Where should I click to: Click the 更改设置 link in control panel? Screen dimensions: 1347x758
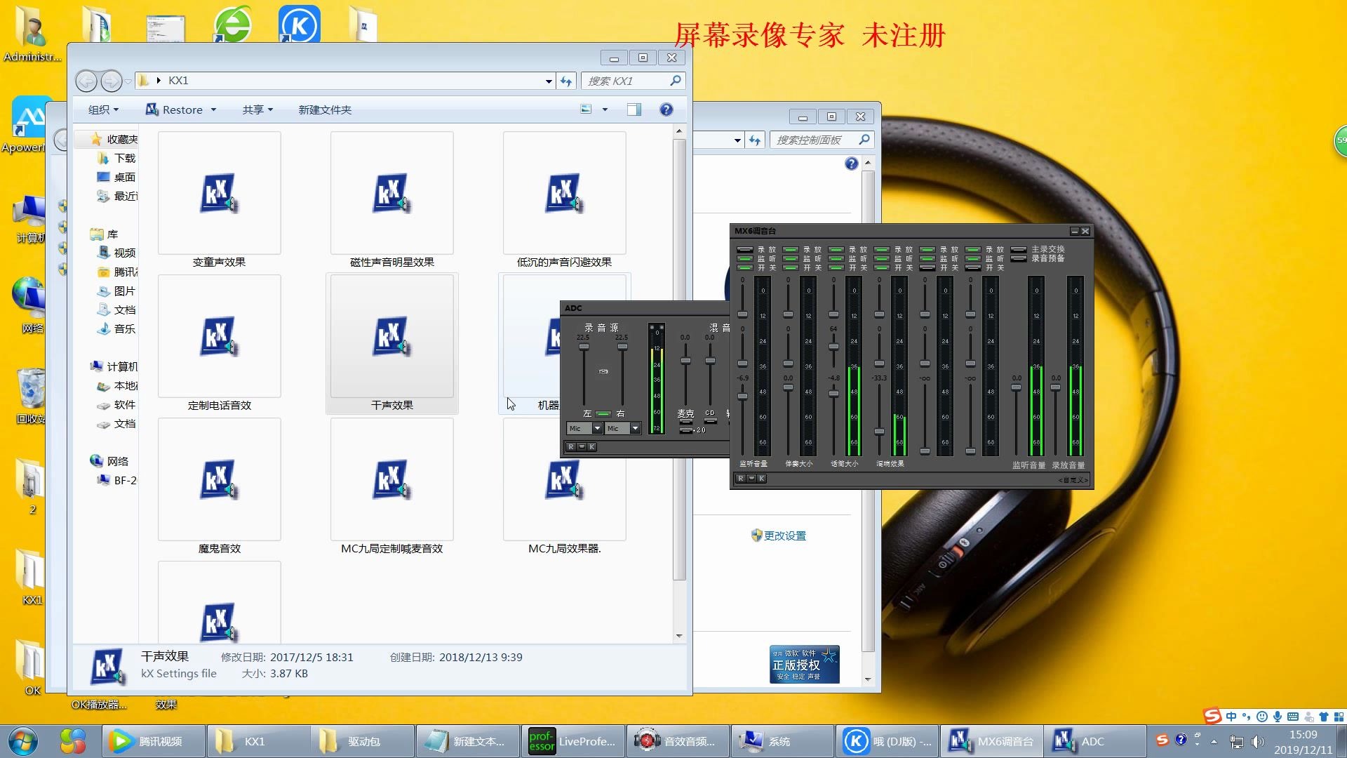(785, 536)
